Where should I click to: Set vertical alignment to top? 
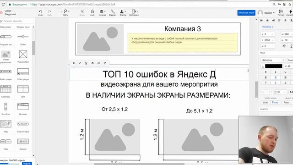(x=266, y=82)
